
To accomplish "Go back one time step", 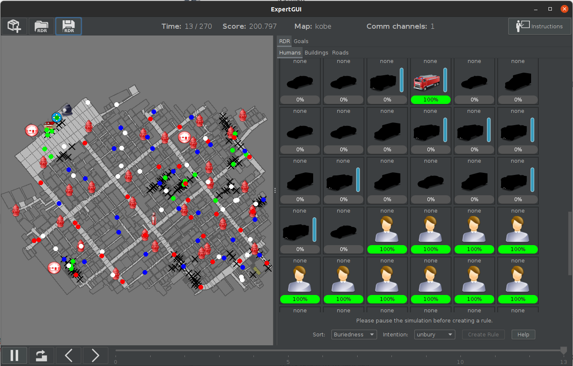I will 69,355.
